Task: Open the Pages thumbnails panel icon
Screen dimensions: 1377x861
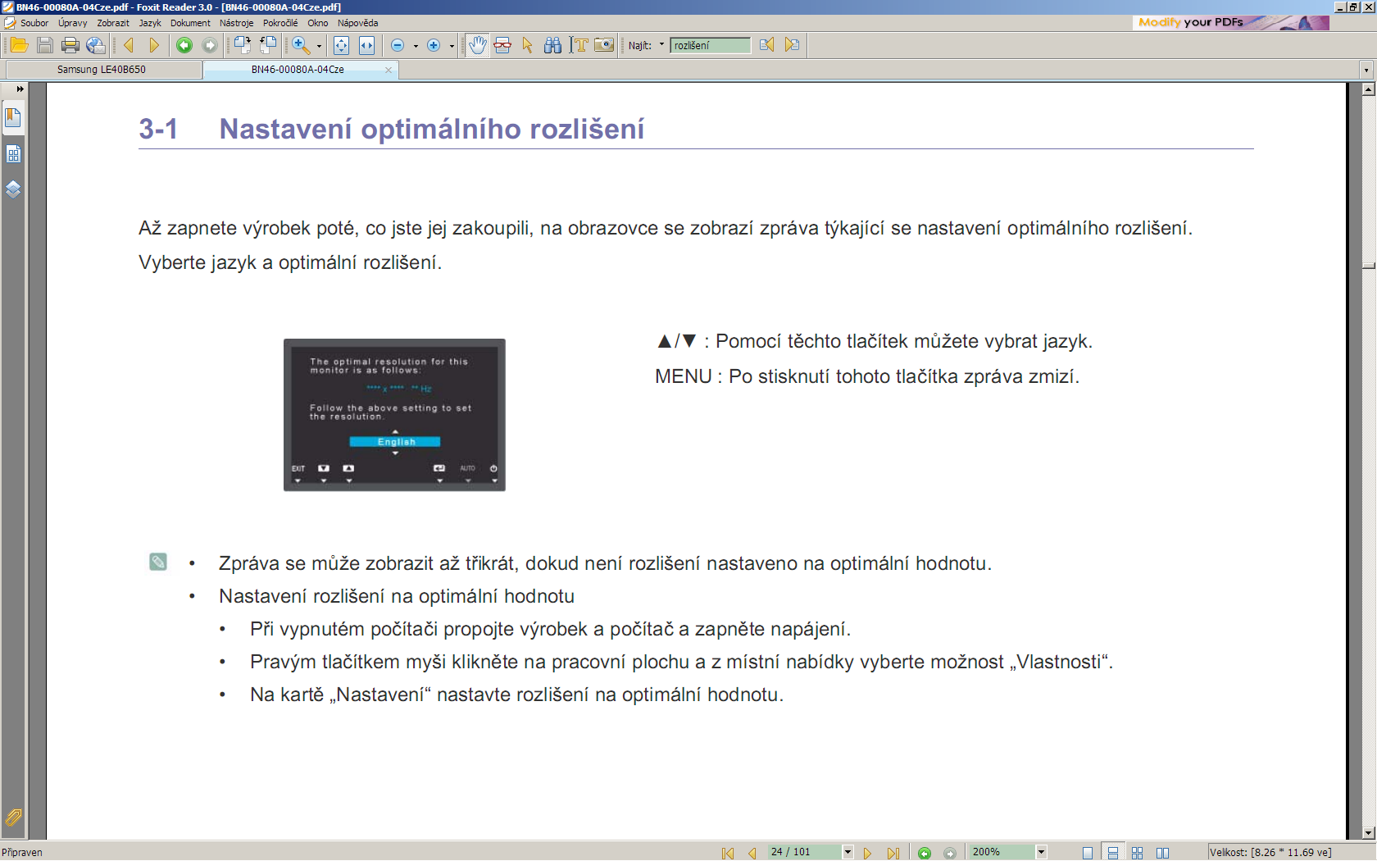Action: (13, 154)
